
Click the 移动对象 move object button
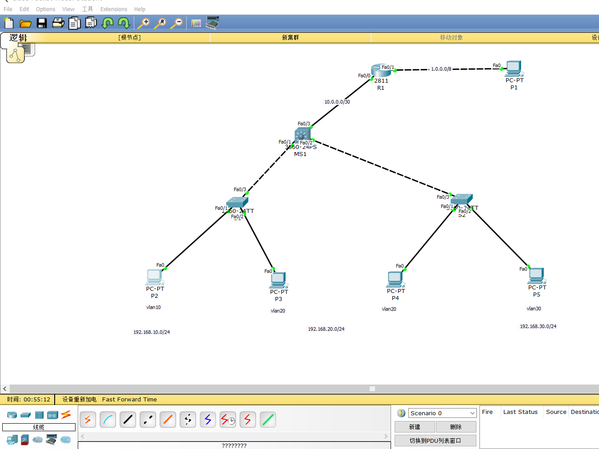[x=451, y=38]
